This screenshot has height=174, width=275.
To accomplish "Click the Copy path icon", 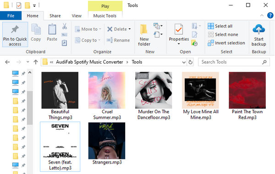I will [64, 35].
